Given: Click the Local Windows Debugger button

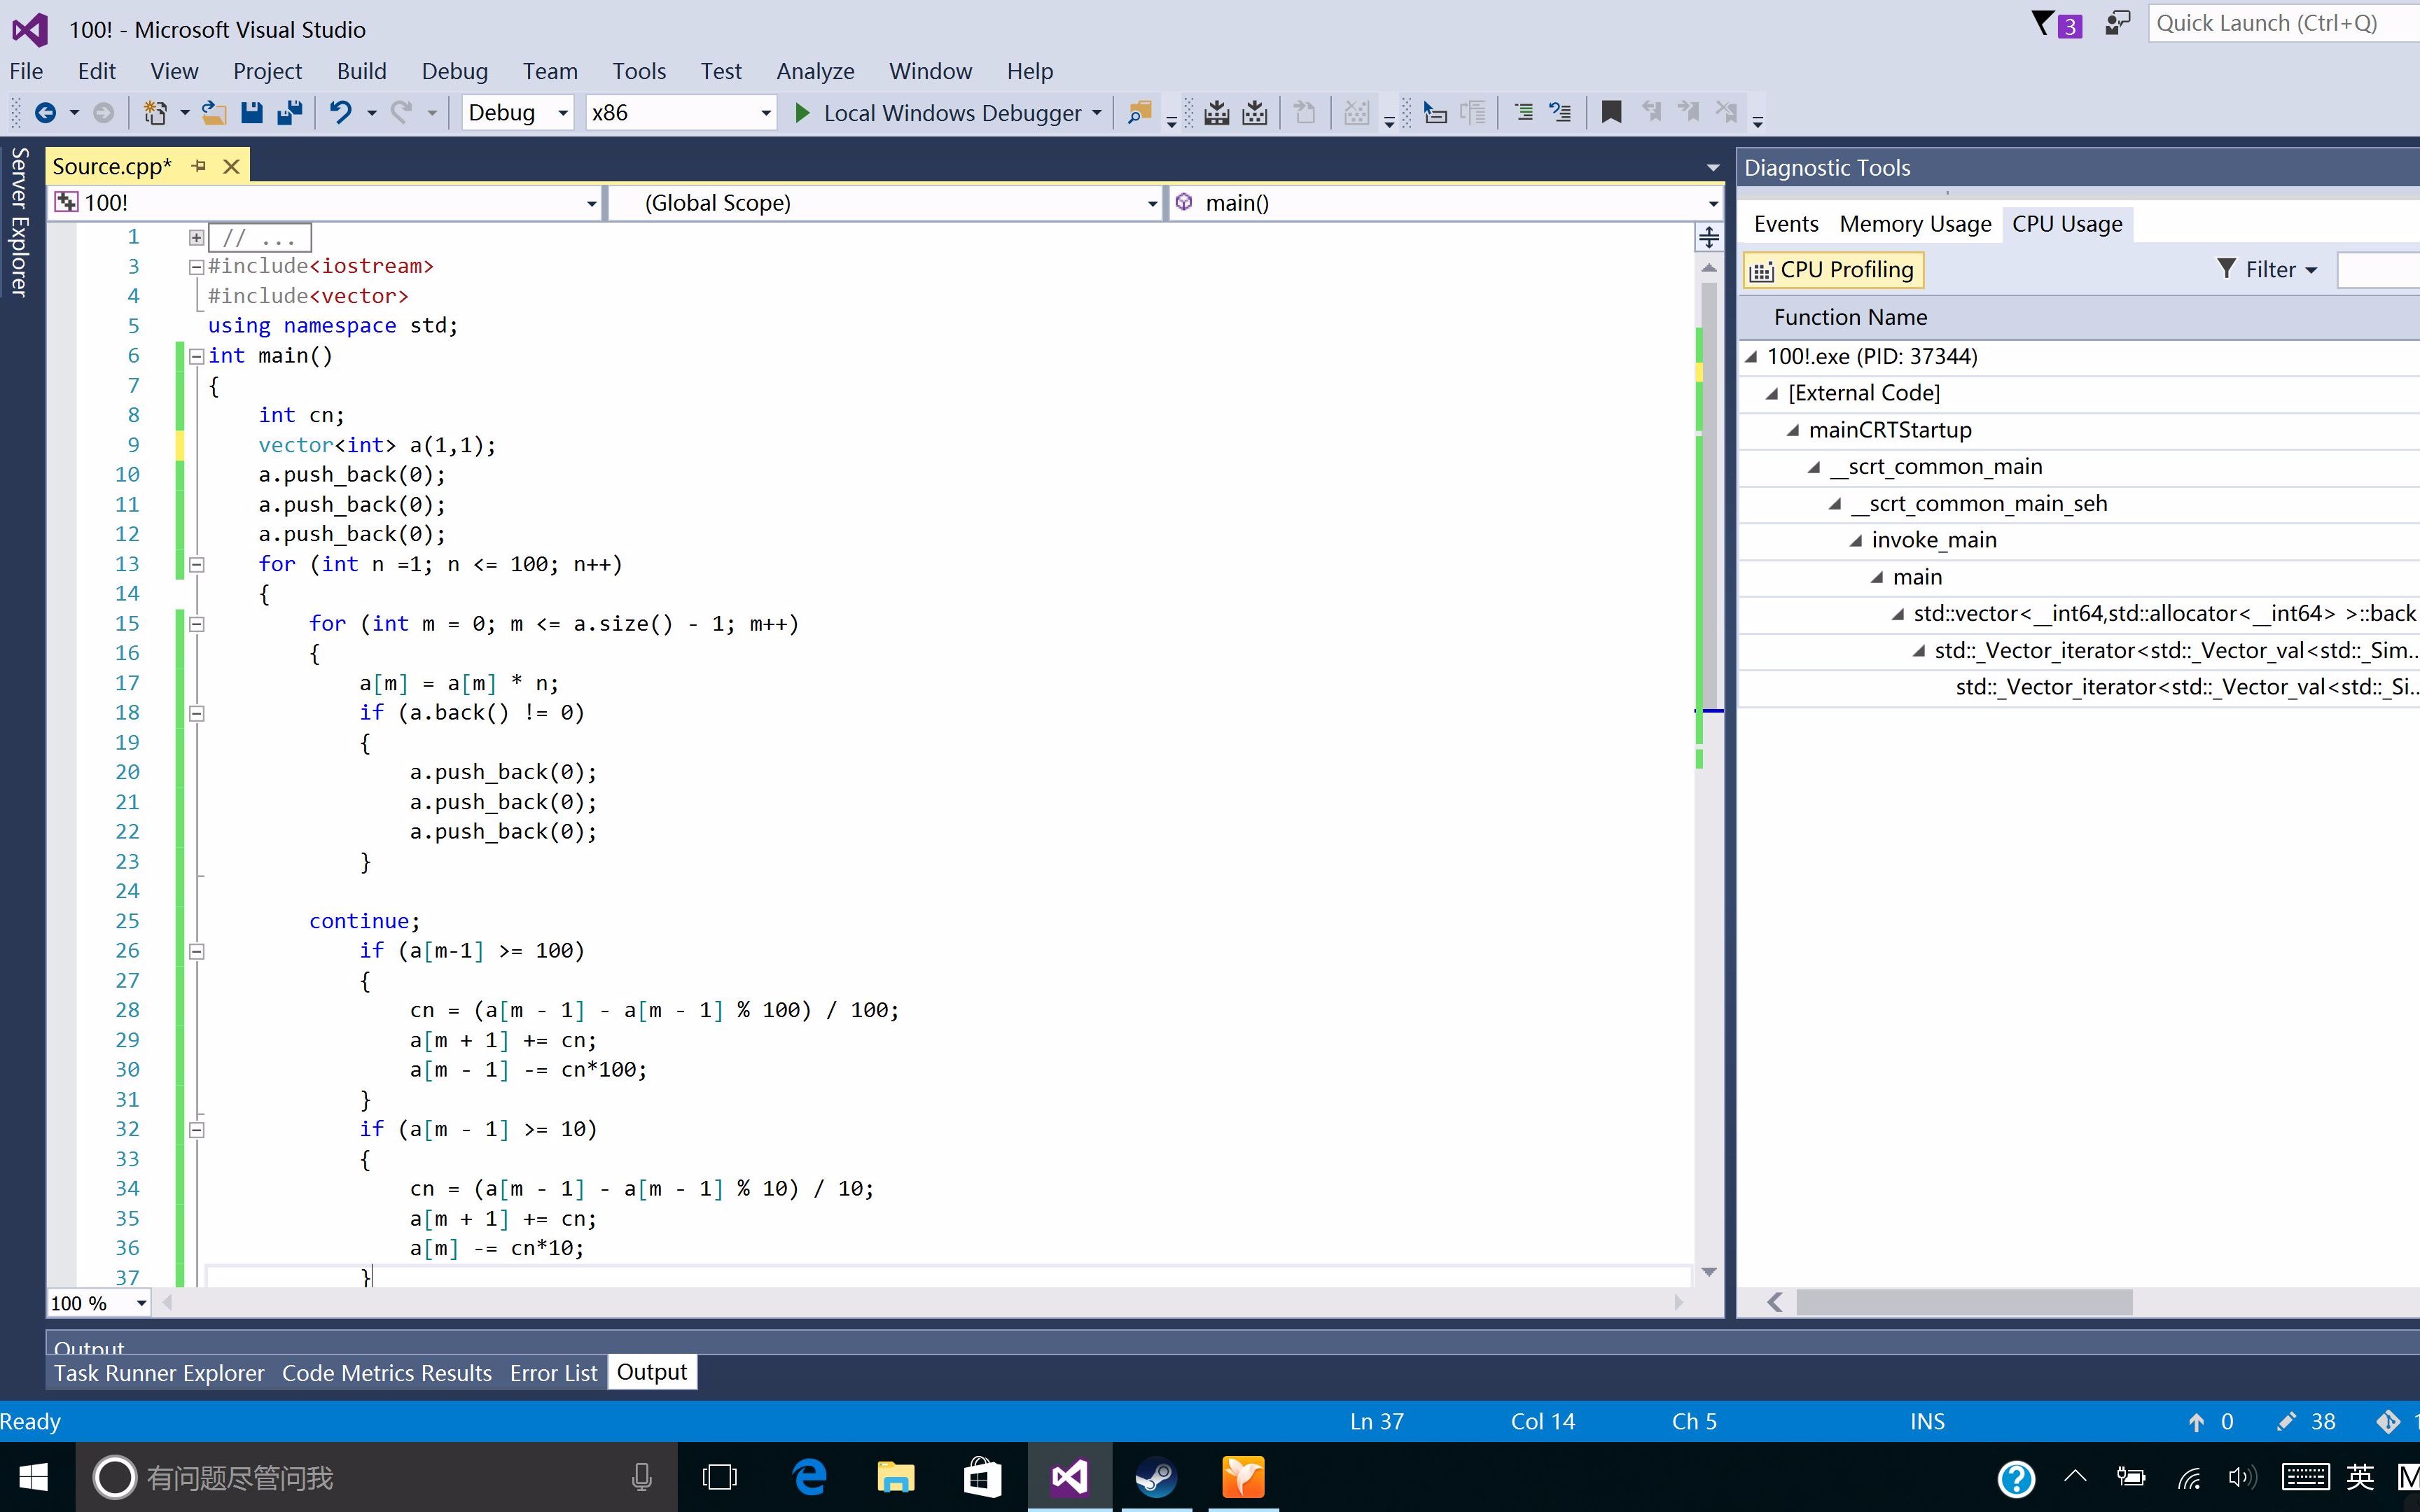Looking at the screenshot, I should coord(951,113).
